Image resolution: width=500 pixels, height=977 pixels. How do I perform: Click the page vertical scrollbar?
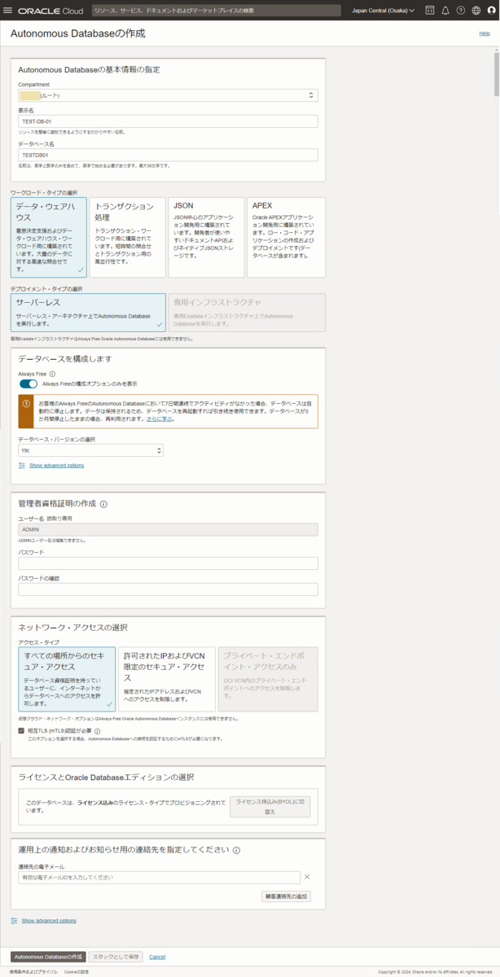(x=497, y=73)
